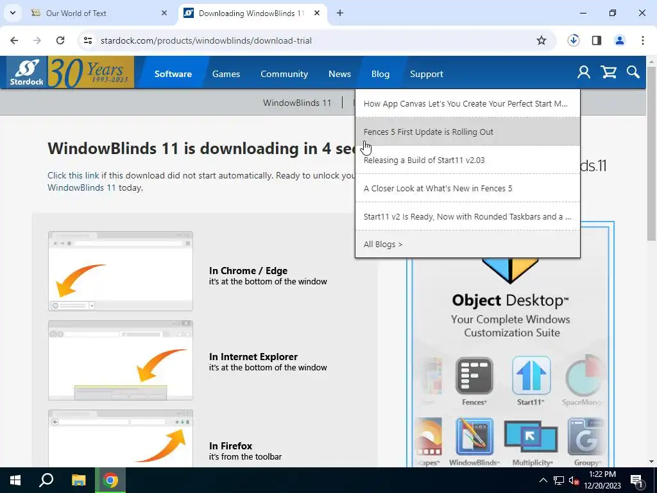Click the Multiplicity app icon
657x493 pixels.
(x=531, y=437)
